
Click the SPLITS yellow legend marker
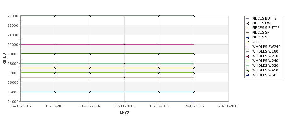(x=248, y=42)
